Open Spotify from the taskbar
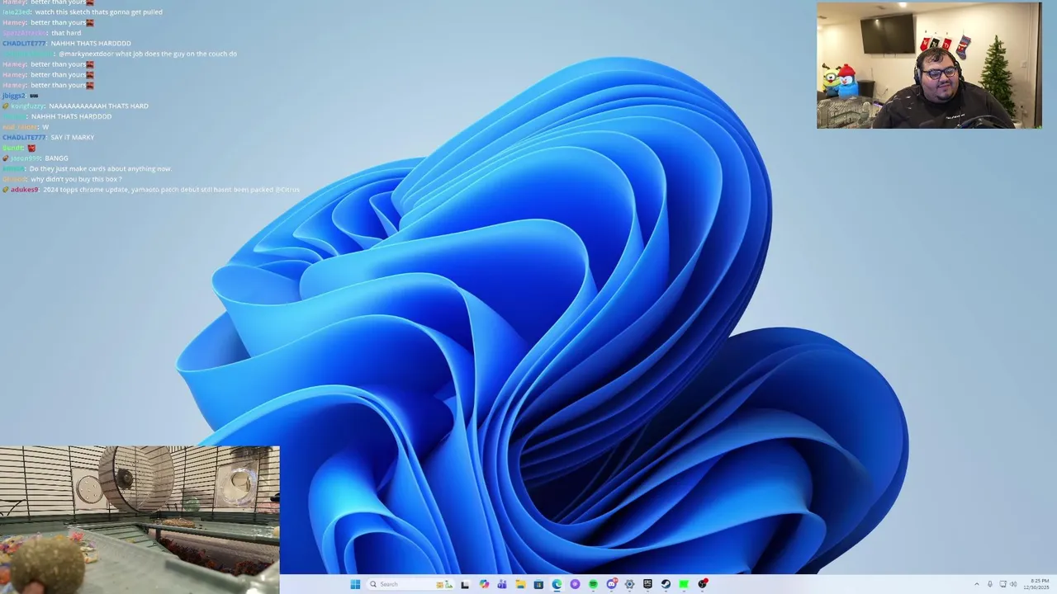Screen dimensions: 1057x594 pyautogui.click(x=593, y=584)
